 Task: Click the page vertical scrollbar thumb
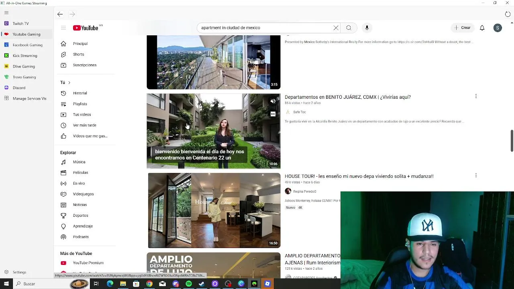pos(512,141)
